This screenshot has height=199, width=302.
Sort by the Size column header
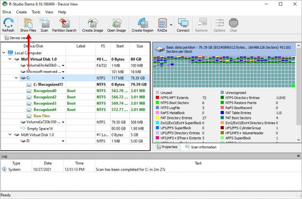pos(140,46)
